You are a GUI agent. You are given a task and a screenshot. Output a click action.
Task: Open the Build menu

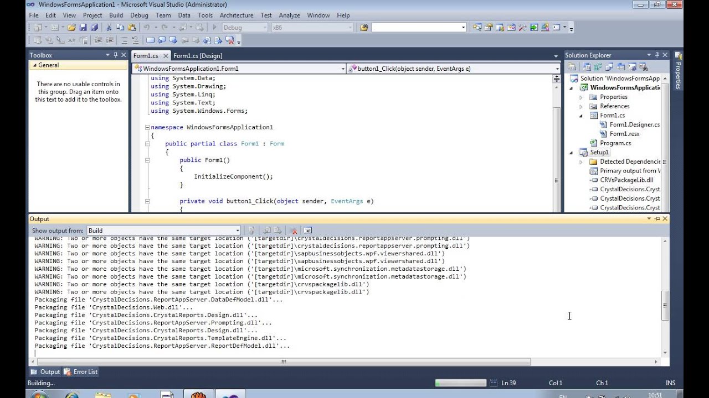116,15
